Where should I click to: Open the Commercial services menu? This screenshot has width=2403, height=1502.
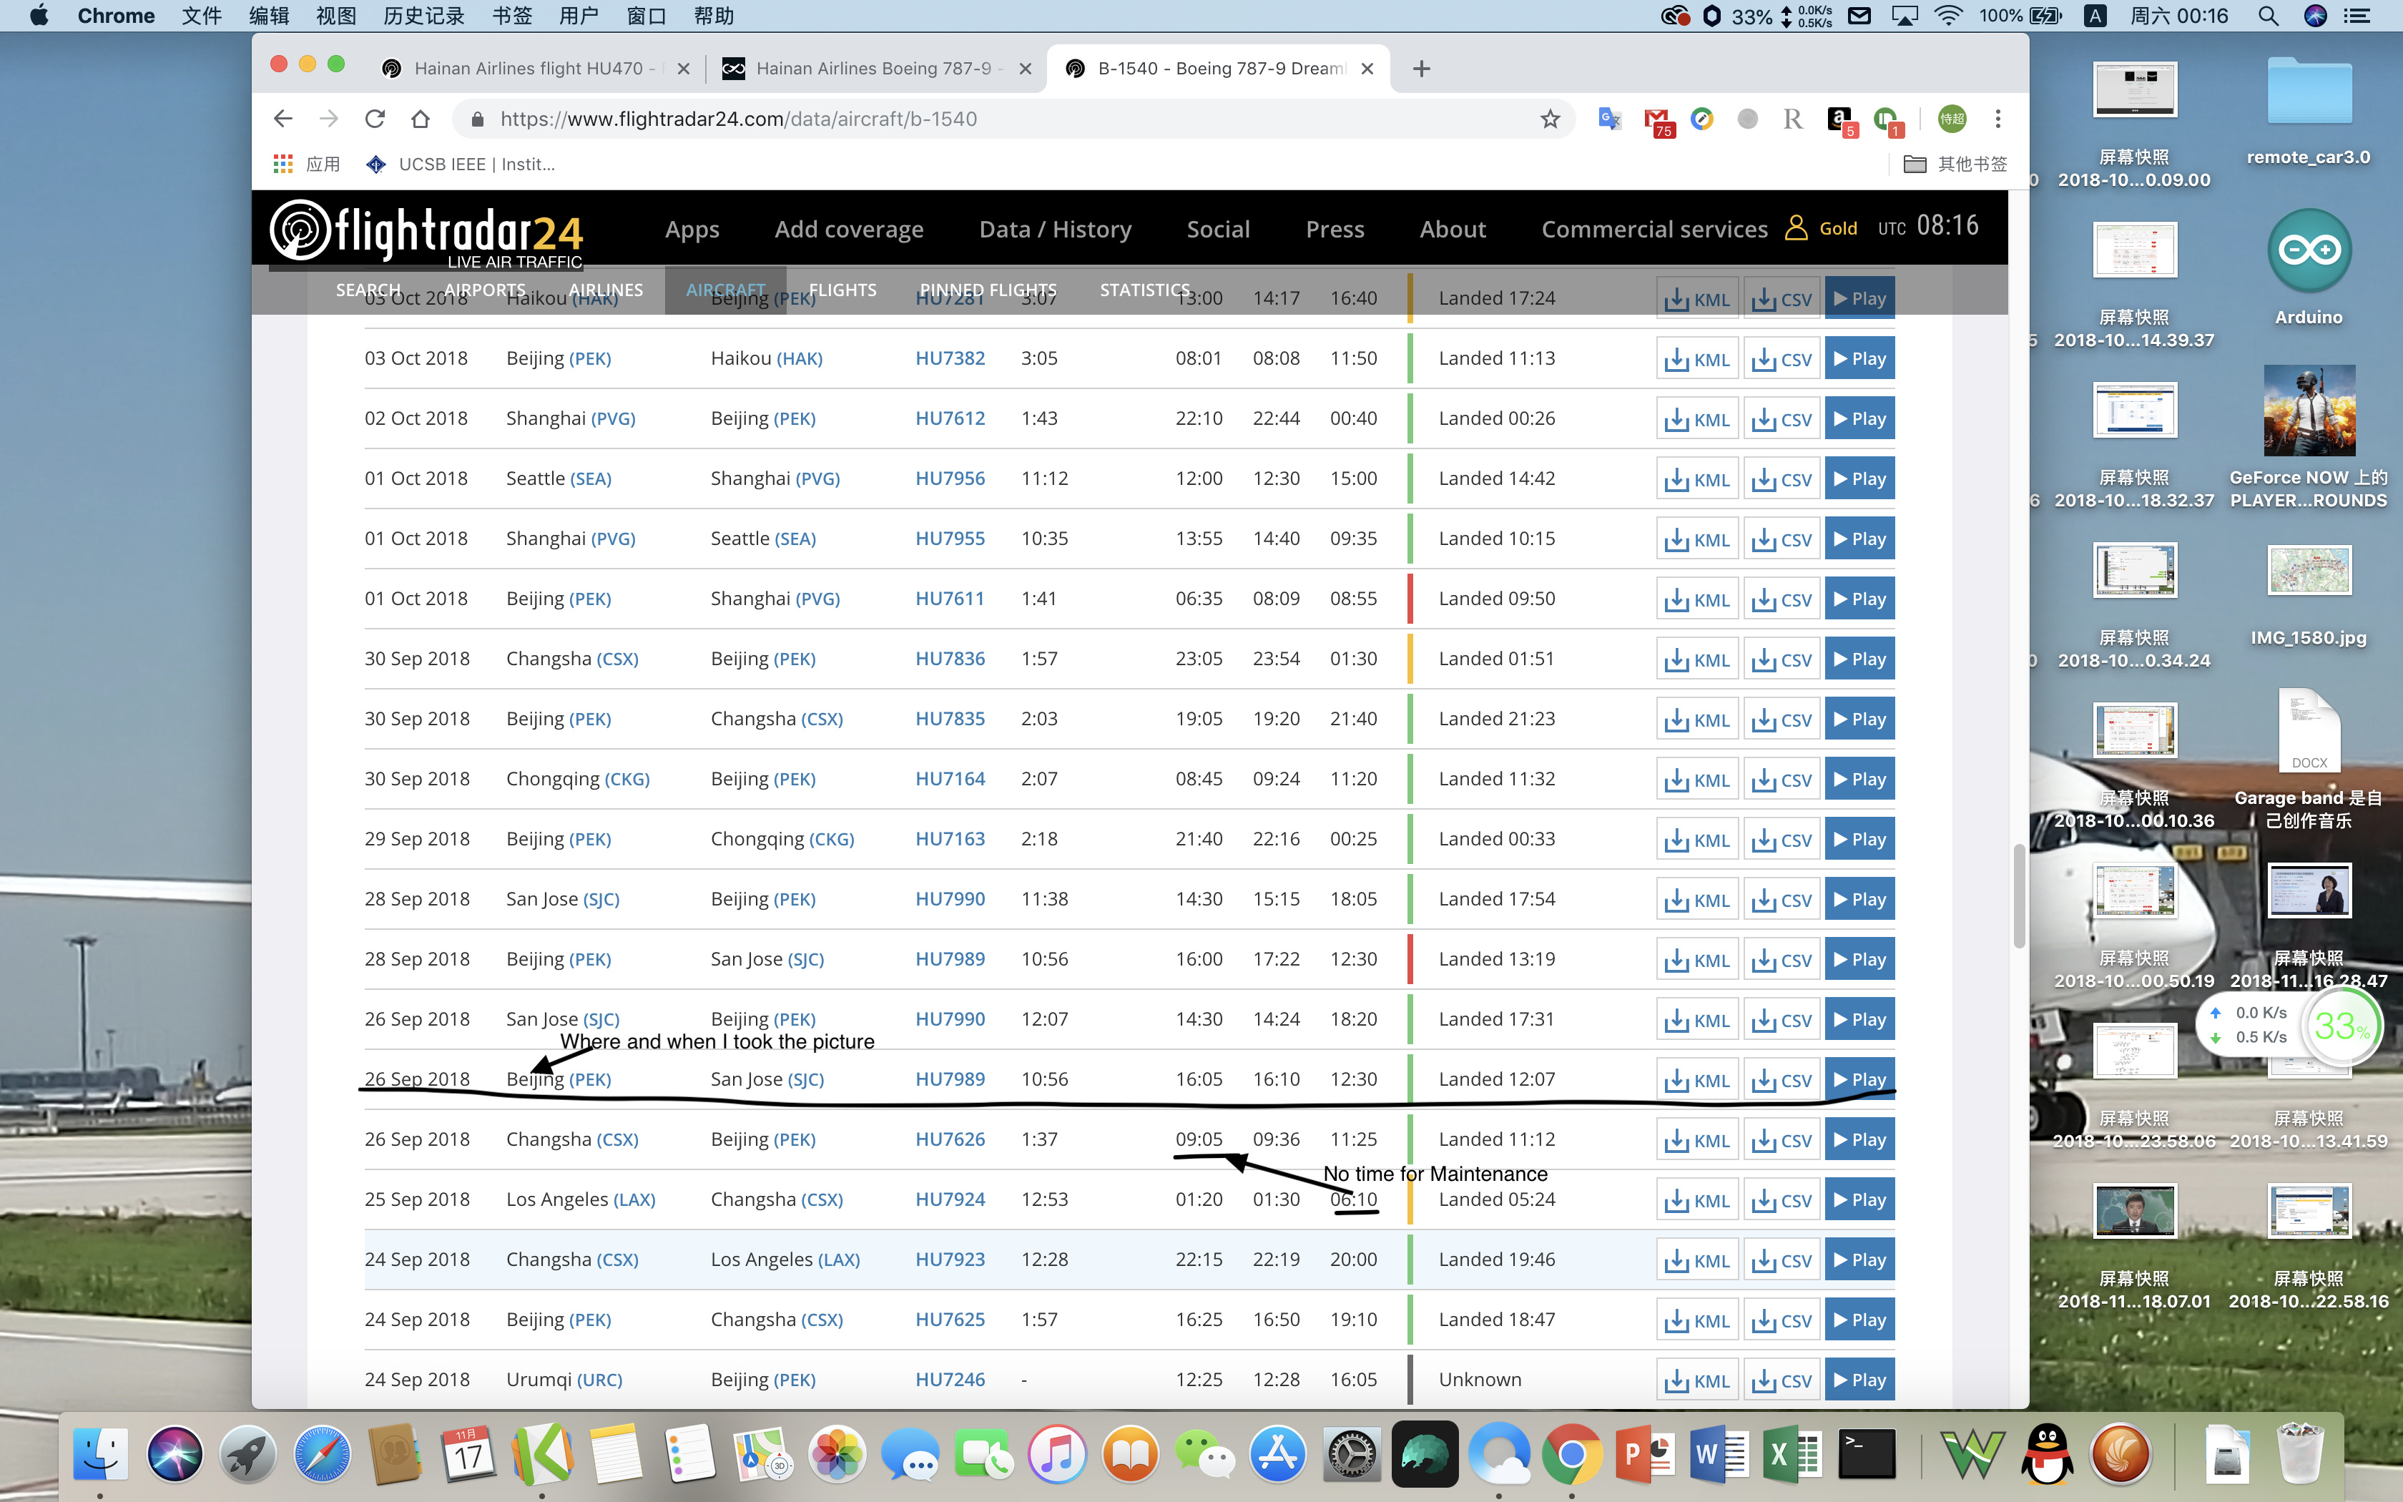pyautogui.click(x=1653, y=230)
